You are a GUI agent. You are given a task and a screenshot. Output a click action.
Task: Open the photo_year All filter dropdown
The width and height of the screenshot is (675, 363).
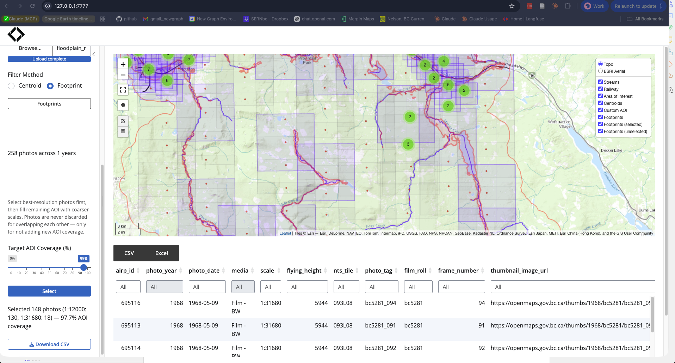(x=164, y=287)
